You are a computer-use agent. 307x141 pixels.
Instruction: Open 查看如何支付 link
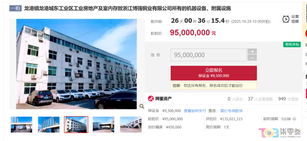(x=195, y=111)
